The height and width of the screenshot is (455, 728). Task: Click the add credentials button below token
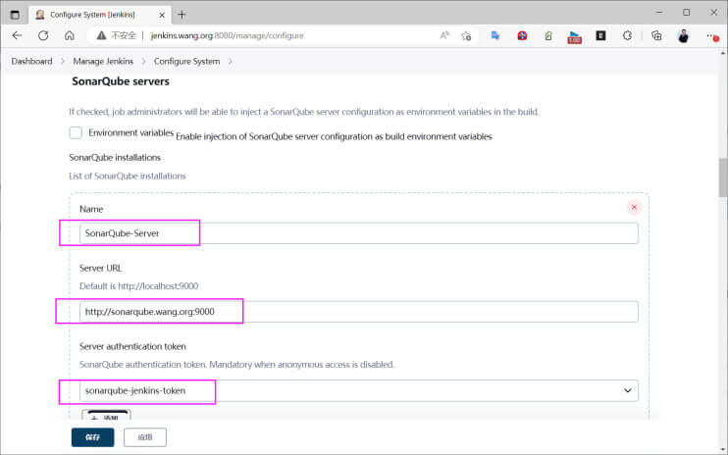(106, 415)
